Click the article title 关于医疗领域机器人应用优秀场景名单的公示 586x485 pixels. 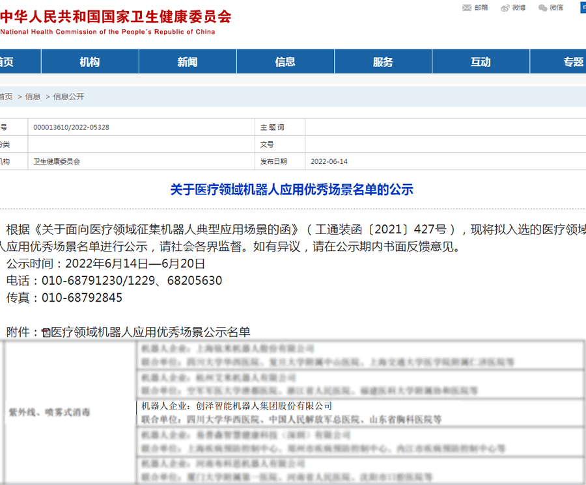point(292,190)
